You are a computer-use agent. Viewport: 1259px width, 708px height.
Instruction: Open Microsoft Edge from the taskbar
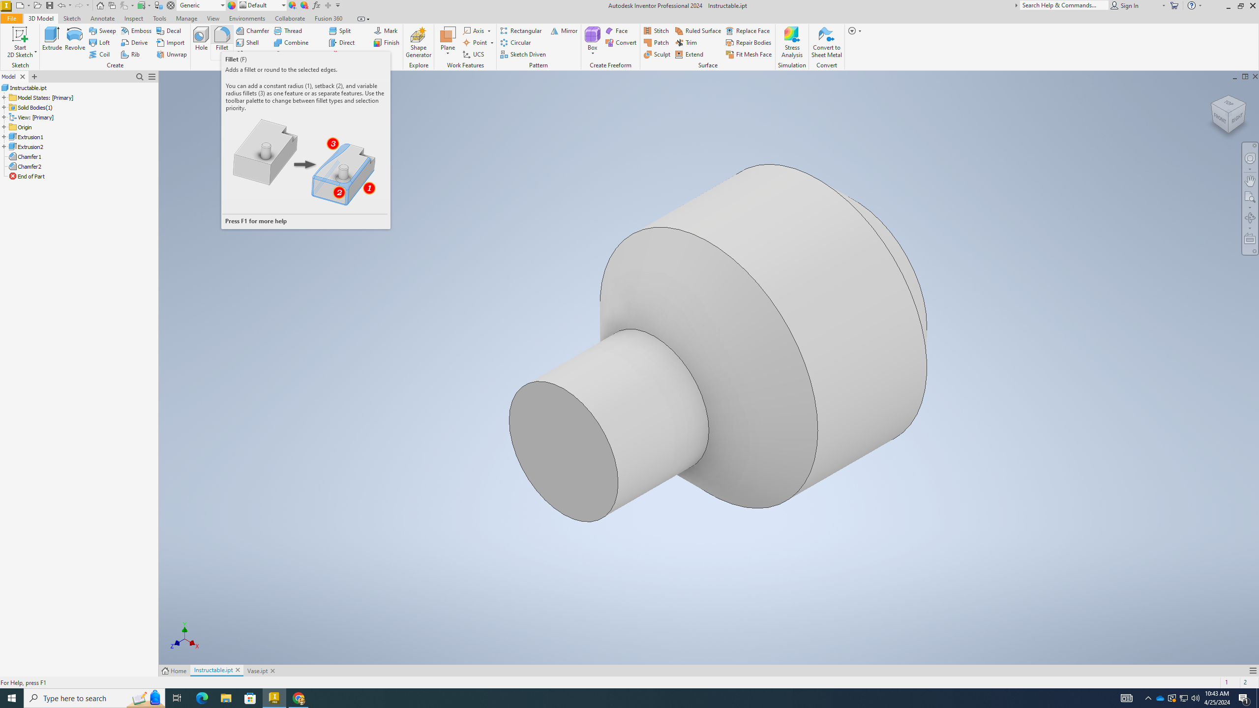[x=202, y=698]
